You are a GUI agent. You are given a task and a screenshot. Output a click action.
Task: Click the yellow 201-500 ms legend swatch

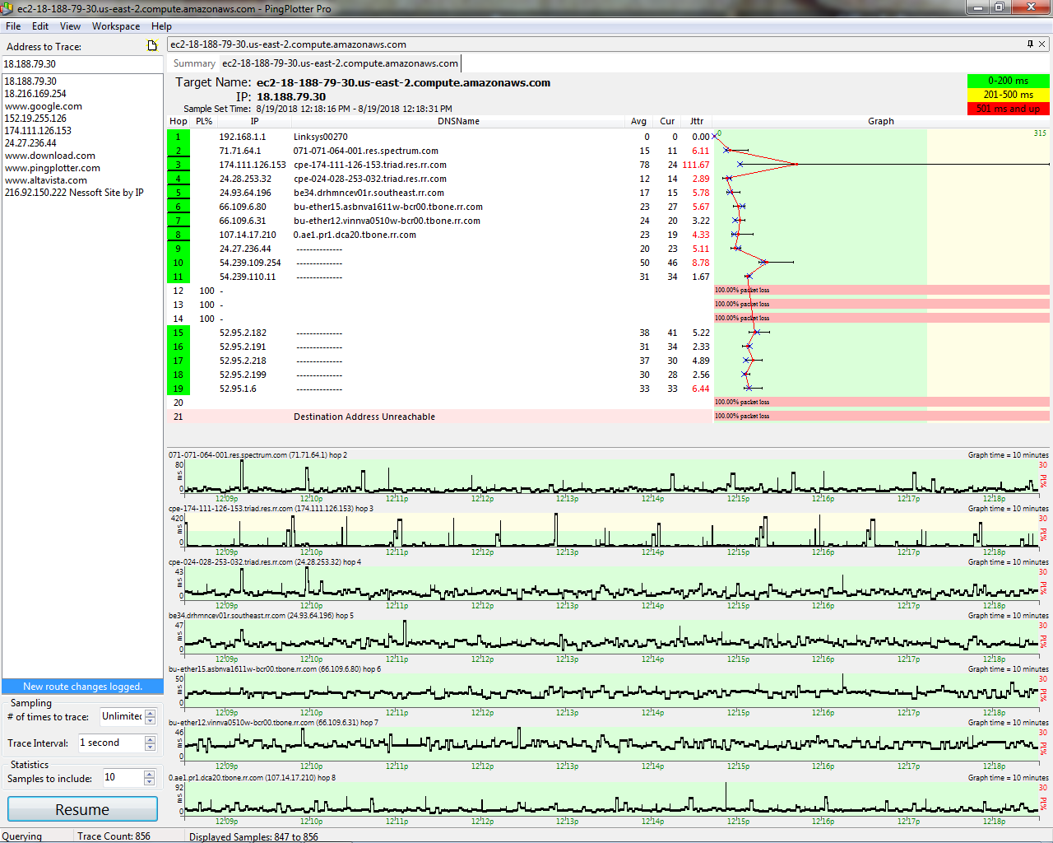click(x=1008, y=95)
